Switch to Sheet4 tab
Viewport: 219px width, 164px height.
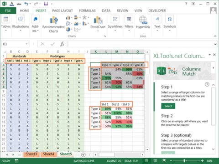point(48,154)
